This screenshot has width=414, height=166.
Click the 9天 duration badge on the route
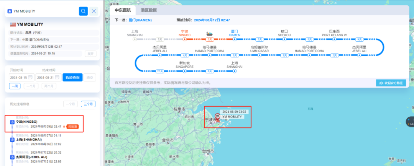click(x=359, y=39)
